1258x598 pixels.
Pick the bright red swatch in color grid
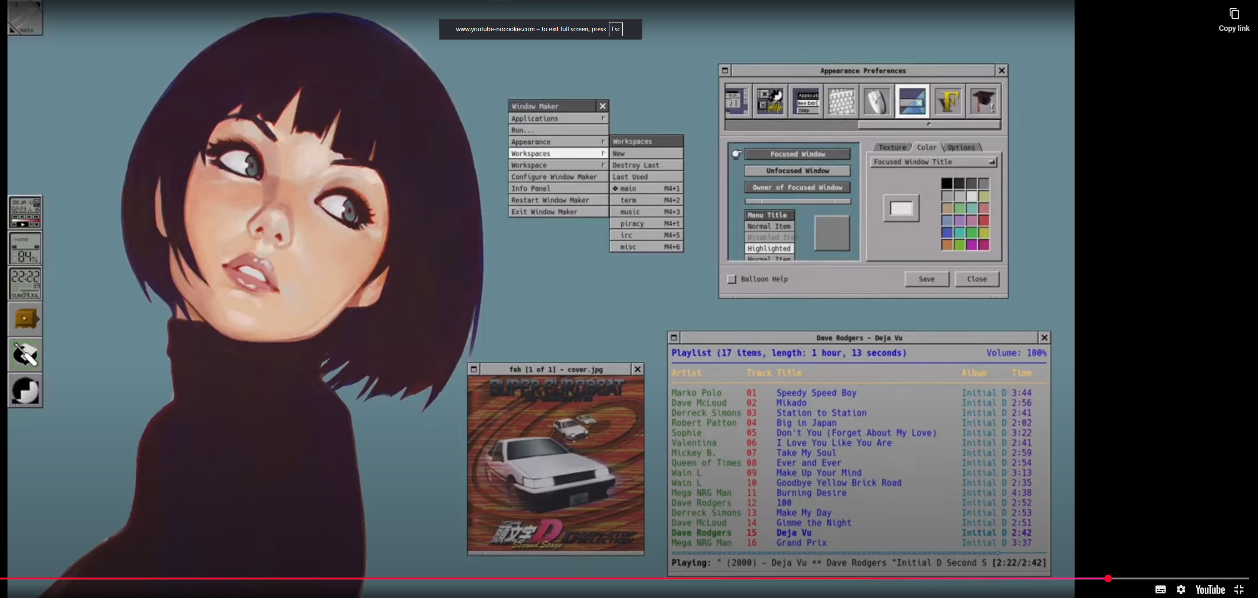tap(984, 220)
